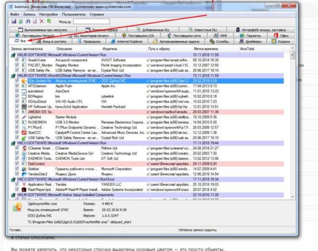Open the Пользователь menu

click(x=74, y=14)
